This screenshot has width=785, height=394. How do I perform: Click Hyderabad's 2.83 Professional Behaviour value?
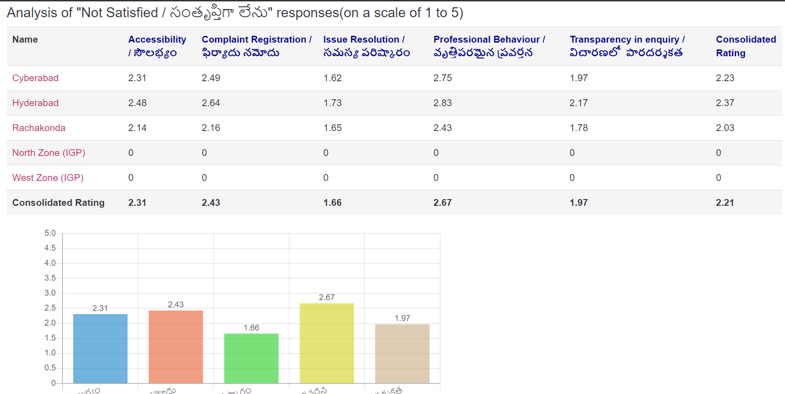click(442, 103)
